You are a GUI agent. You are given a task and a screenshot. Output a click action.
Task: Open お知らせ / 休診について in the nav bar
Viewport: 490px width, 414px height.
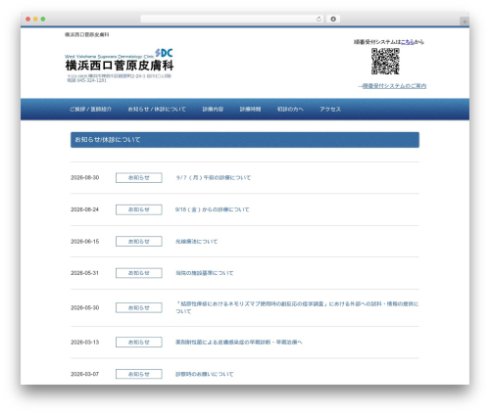tap(157, 109)
